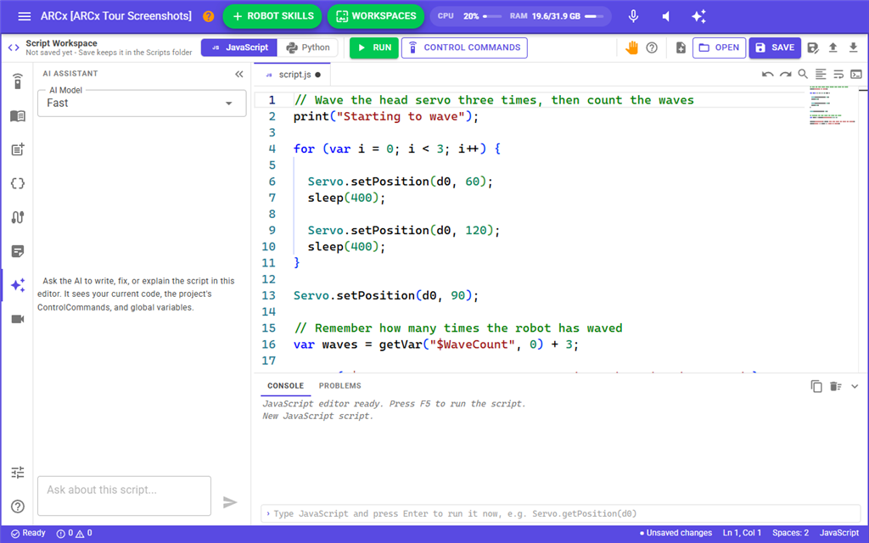Click the orange help badge beside the ARCx title
Screen dimensions: 869x543
pyautogui.click(x=209, y=16)
